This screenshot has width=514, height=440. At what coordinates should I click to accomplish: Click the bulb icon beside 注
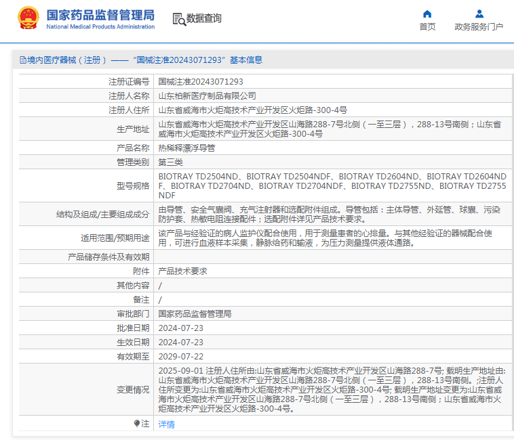click(x=137, y=423)
